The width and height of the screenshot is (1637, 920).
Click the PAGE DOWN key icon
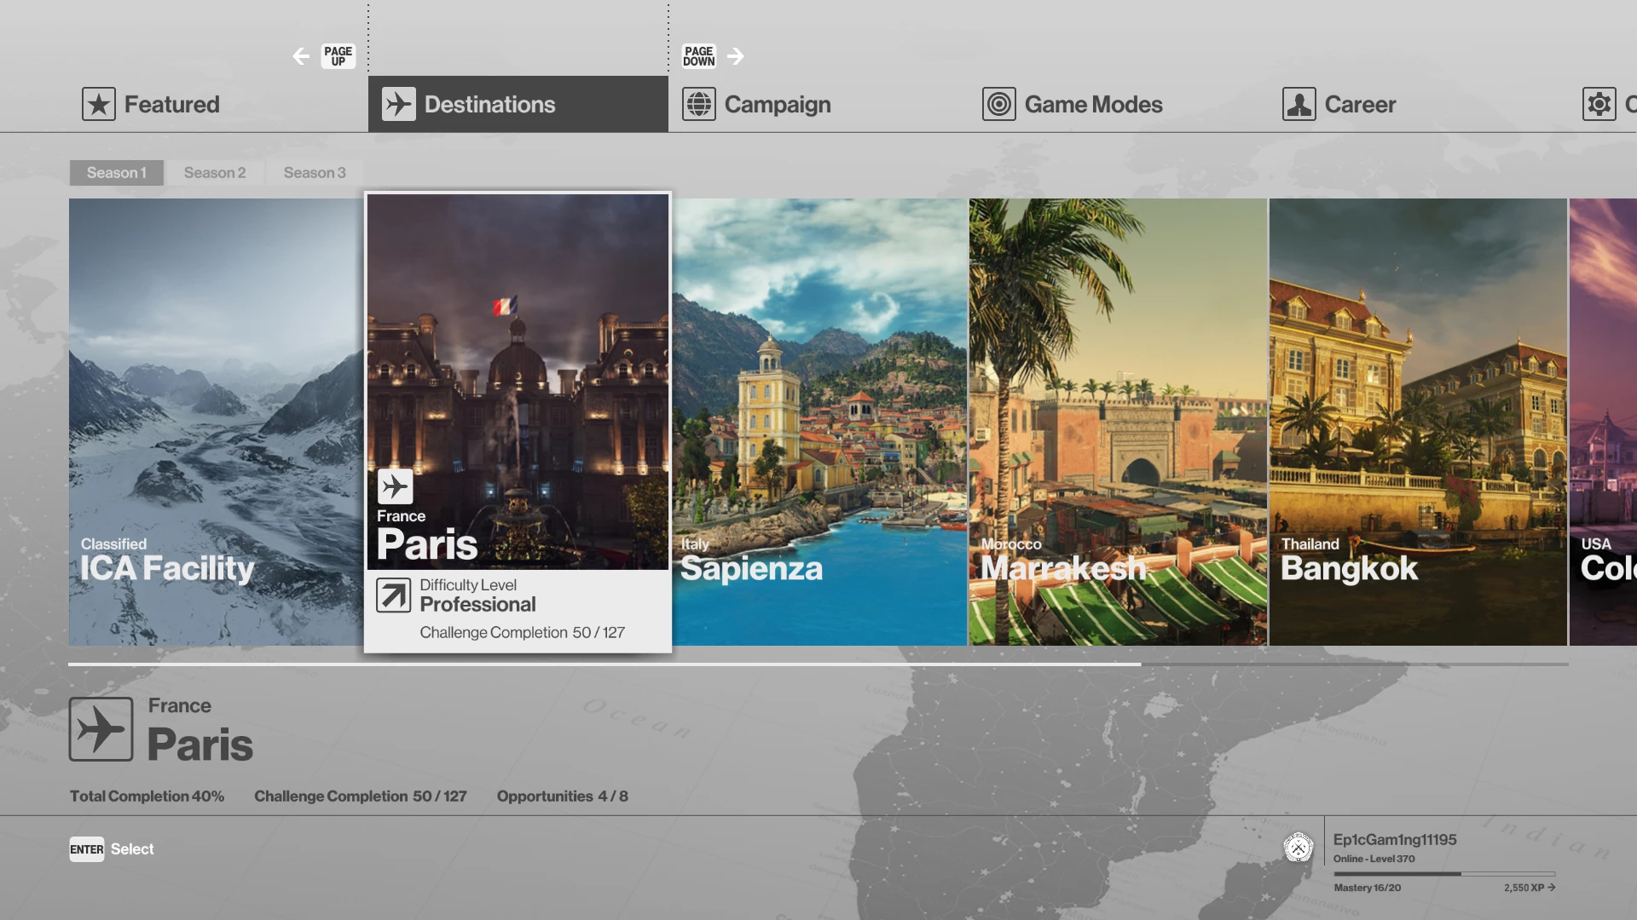click(699, 56)
